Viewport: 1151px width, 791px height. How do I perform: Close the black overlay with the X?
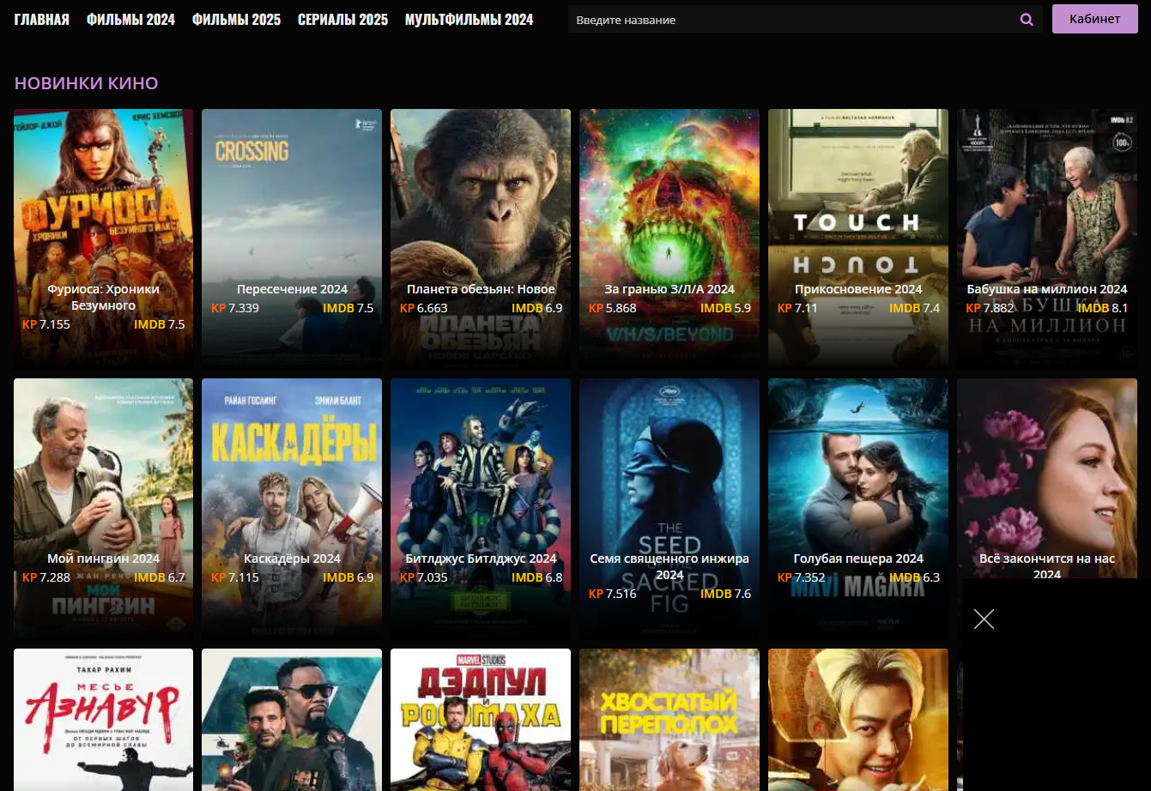pos(984,619)
